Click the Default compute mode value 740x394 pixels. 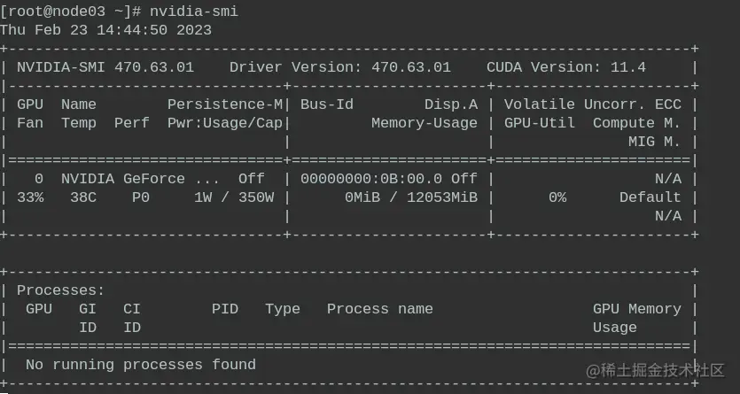pos(650,197)
